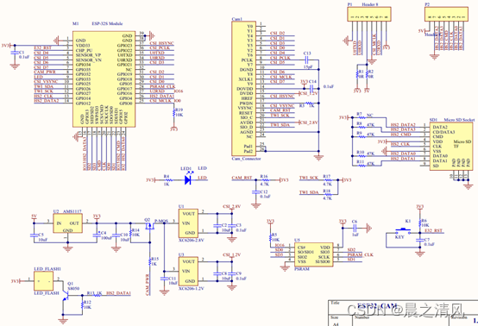Click the 'AMS1117' part name text

[x=72, y=211]
